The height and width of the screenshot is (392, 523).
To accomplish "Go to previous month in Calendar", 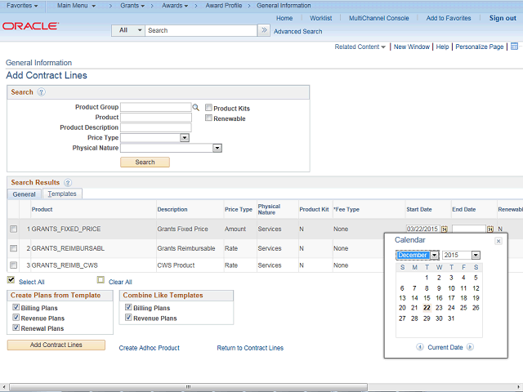I will click(420, 347).
